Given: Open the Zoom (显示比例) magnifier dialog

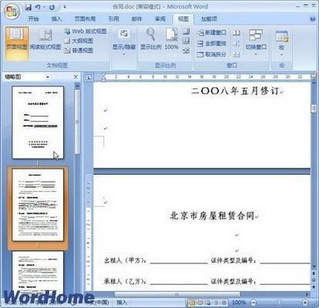Looking at the screenshot, I should coord(151,39).
